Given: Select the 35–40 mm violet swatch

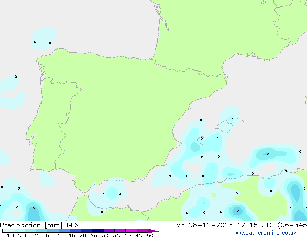Looking at the screenshot, I should click(120, 231).
